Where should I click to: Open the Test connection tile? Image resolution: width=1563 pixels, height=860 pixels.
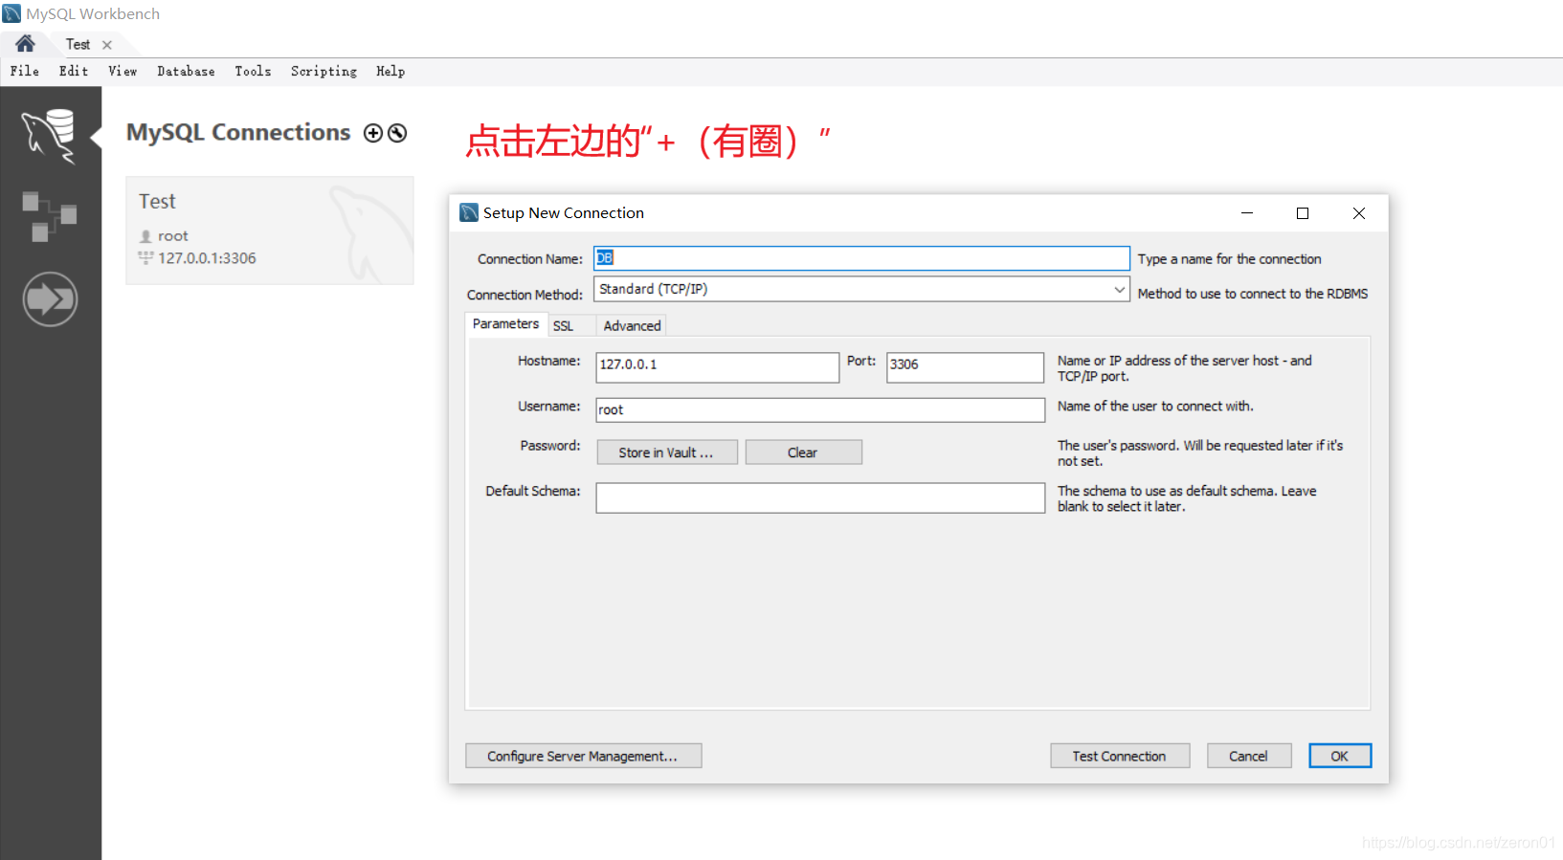[270, 231]
